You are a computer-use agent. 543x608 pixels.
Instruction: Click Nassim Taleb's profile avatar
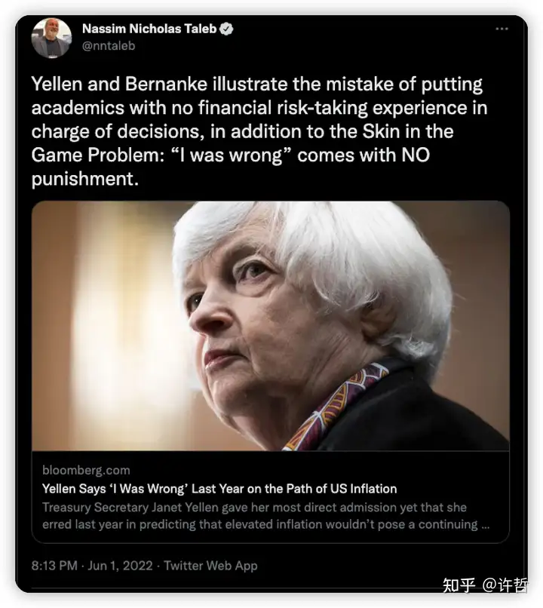tap(51, 38)
